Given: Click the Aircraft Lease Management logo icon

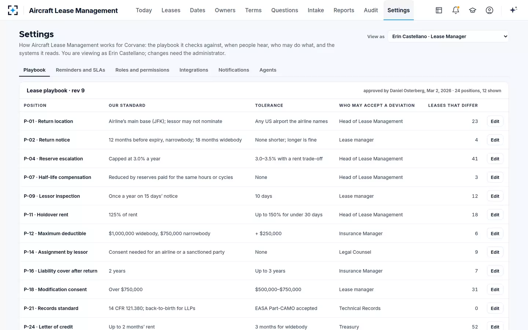Looking at the screenshot, I should click(13, 10).
